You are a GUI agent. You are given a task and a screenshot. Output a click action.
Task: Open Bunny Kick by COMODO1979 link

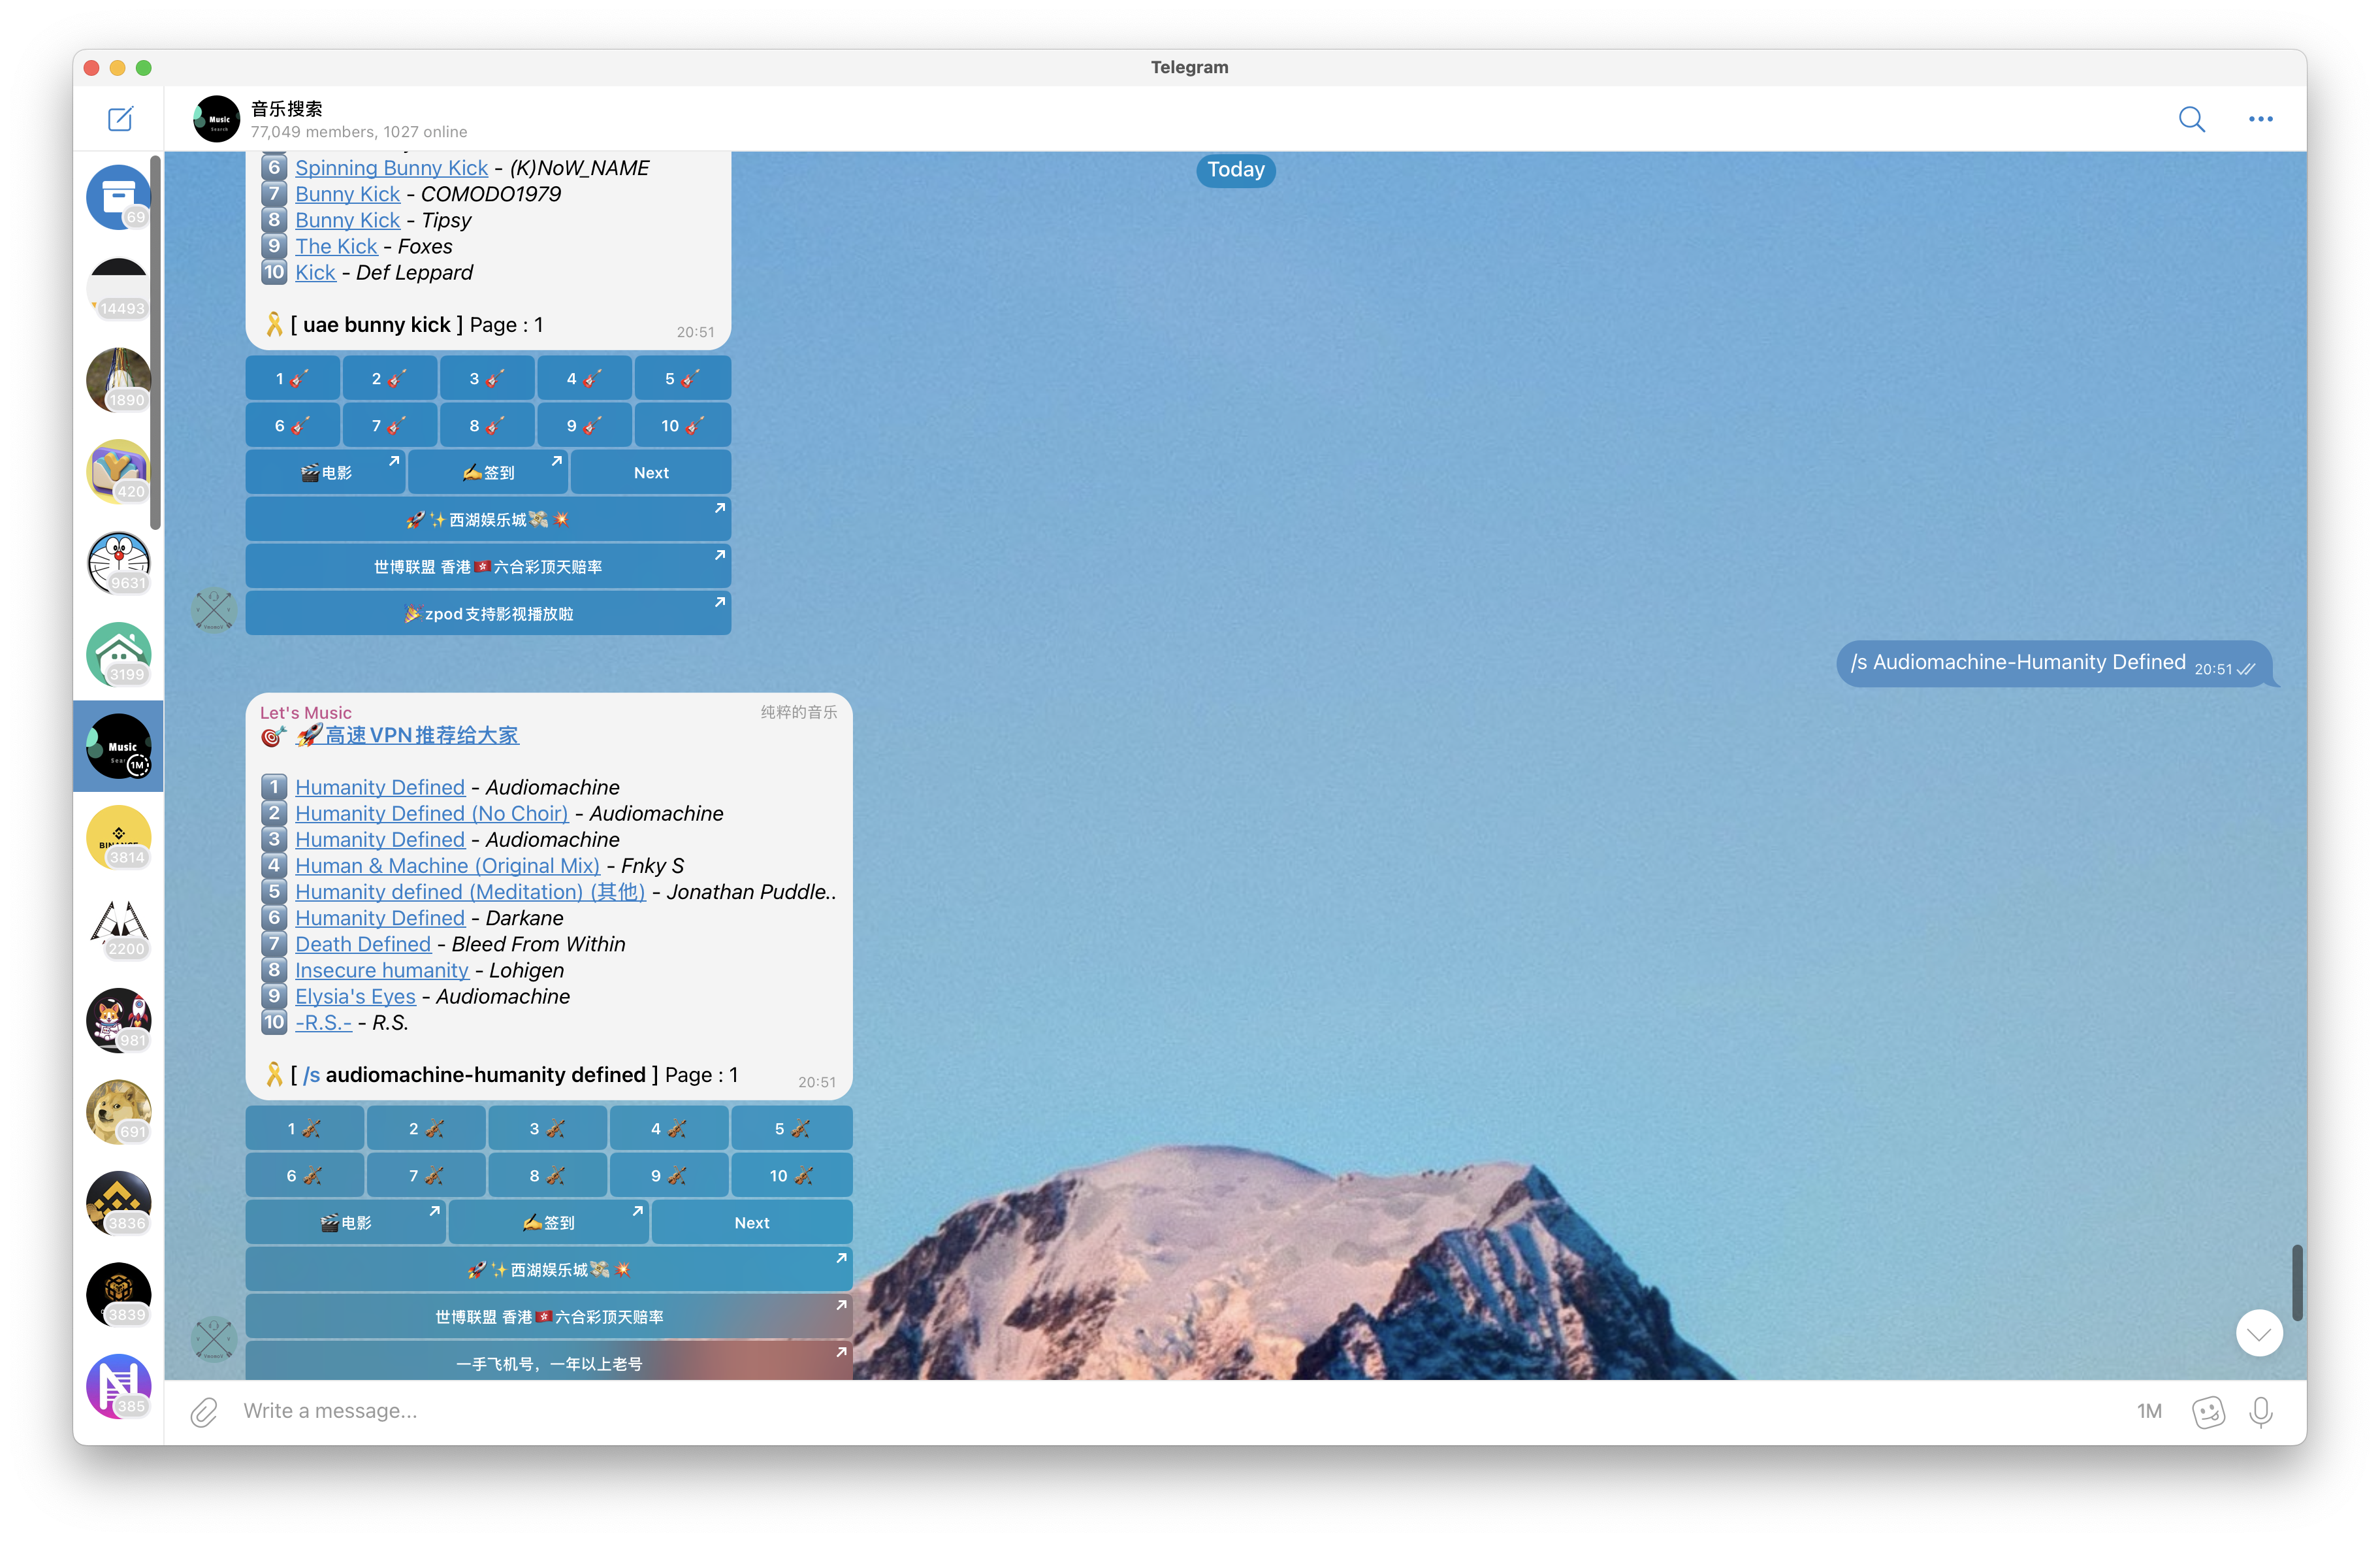click(347, 194)
